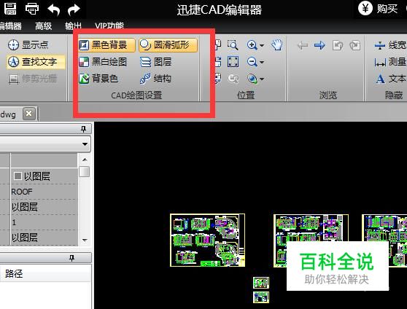Toggle 黑白绘图 black-and-white drawing
407x309 pixels.
(x=103, y=62)
